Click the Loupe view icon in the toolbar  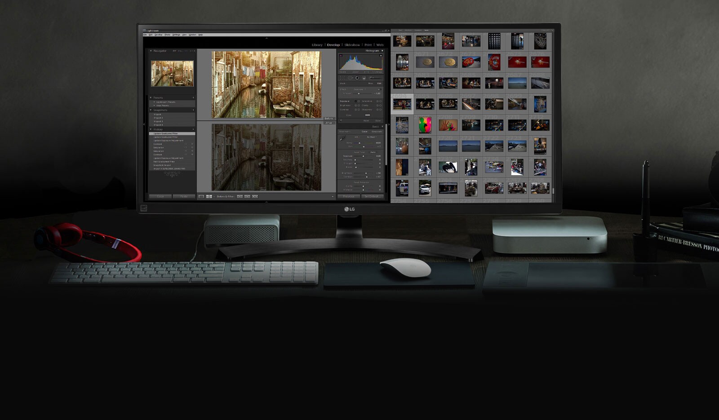click(201, 196)
